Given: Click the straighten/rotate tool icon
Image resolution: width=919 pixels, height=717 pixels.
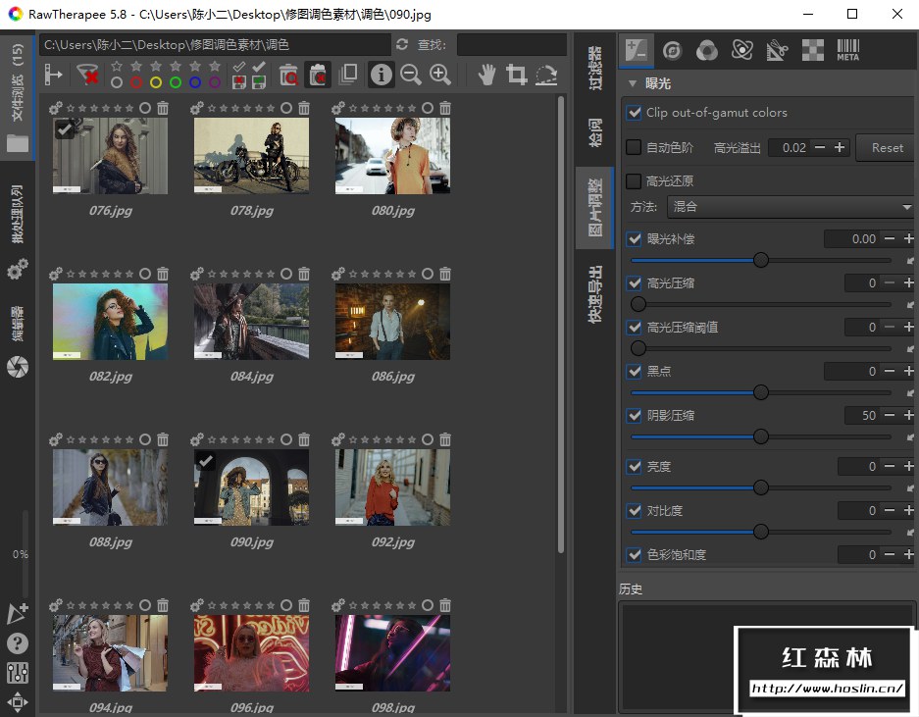Looking at the screenshot, I should coord(546,75).
